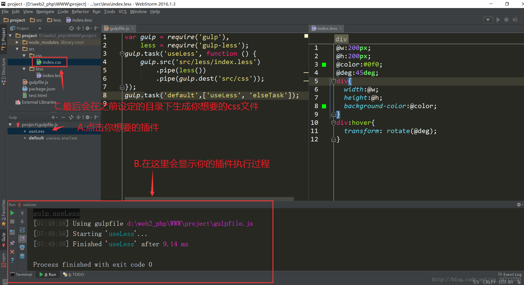This screenshot has height=285, width=524.
Task: Toggle the 2: Favorites side tab
Action: click(x=4, y=212)
